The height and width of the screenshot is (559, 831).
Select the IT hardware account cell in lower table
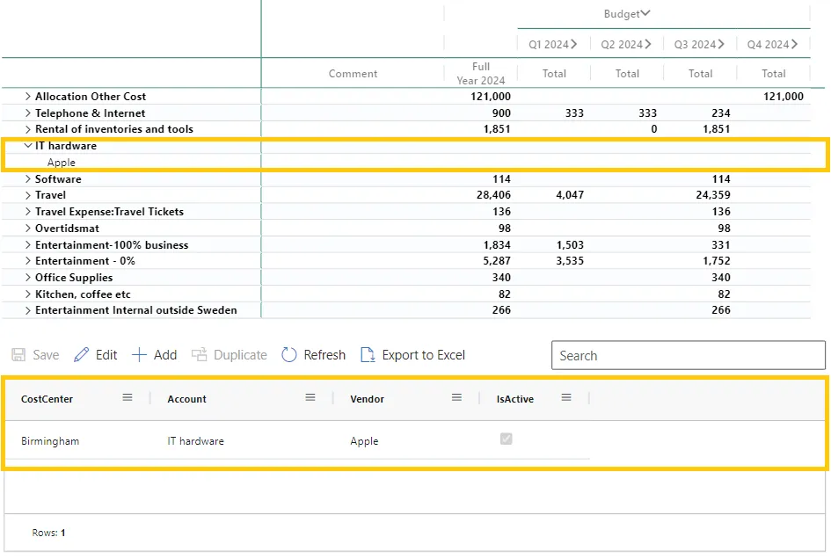pos(195,441)
